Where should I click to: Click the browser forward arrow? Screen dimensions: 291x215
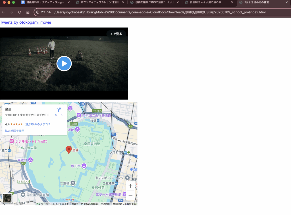click(x=11, y=12)
